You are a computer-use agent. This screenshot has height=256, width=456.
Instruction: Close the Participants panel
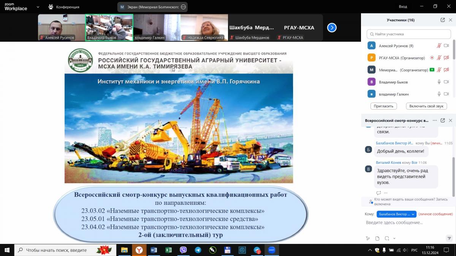451,20
